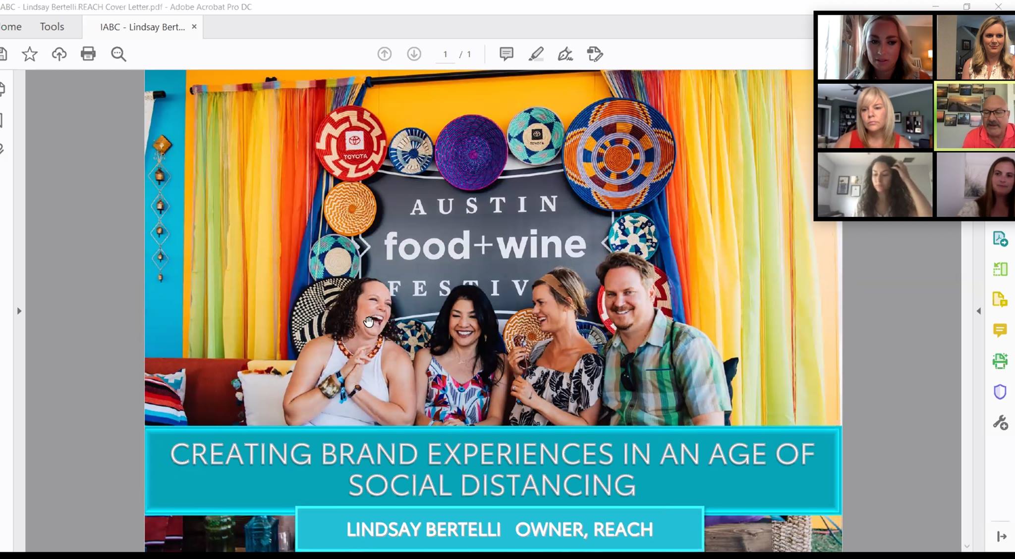This screenshot has height=559, width=1015.
Task: Open the Tools tab
Action: 52,27
